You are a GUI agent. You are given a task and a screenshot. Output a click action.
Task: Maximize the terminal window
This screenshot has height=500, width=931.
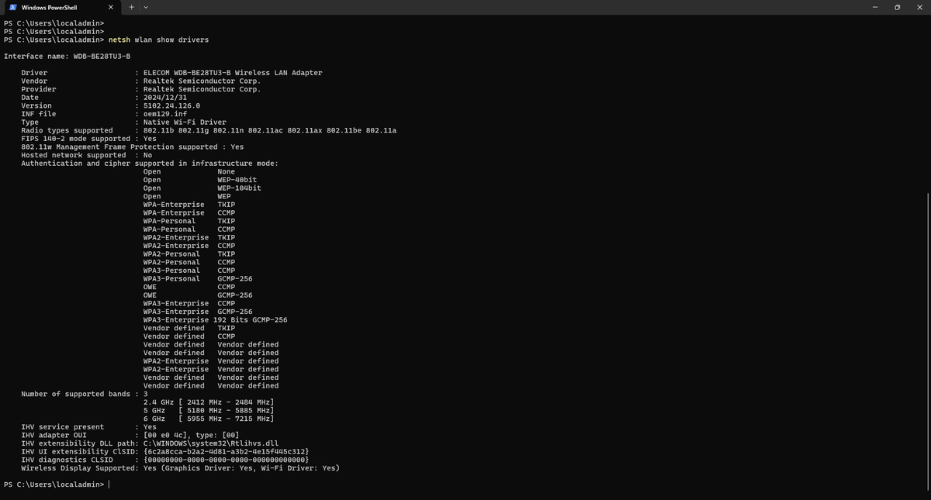pyautogui.click(x=897, y=7)
